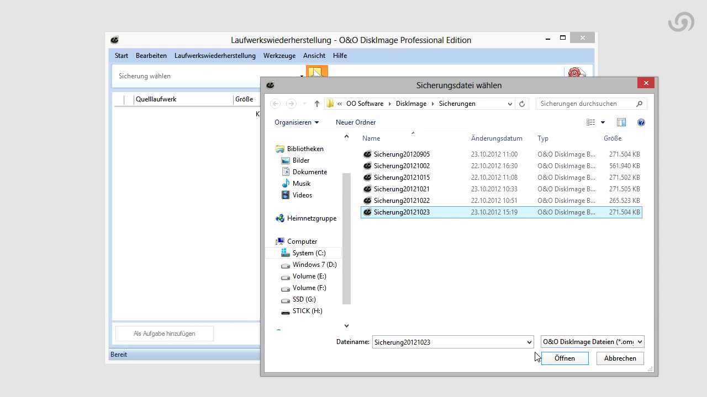The image size is (707, 397).
Task: Click the navigation pane scrollbar thumb
Action: pyautogui.click(x=346, y=239)
